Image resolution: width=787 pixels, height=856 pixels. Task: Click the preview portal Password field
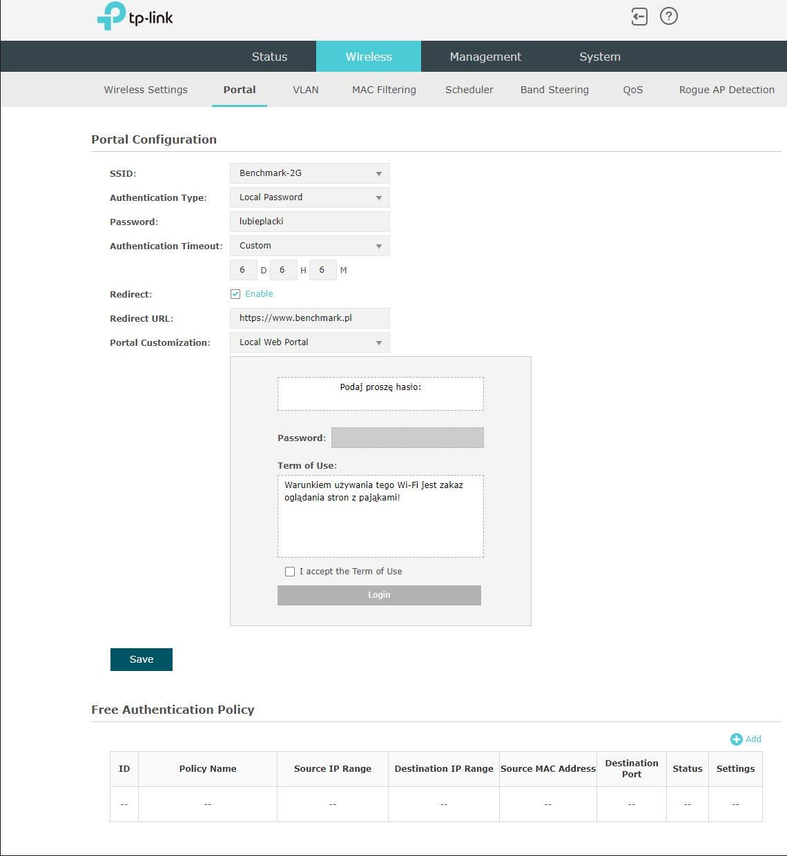[407, 438]
